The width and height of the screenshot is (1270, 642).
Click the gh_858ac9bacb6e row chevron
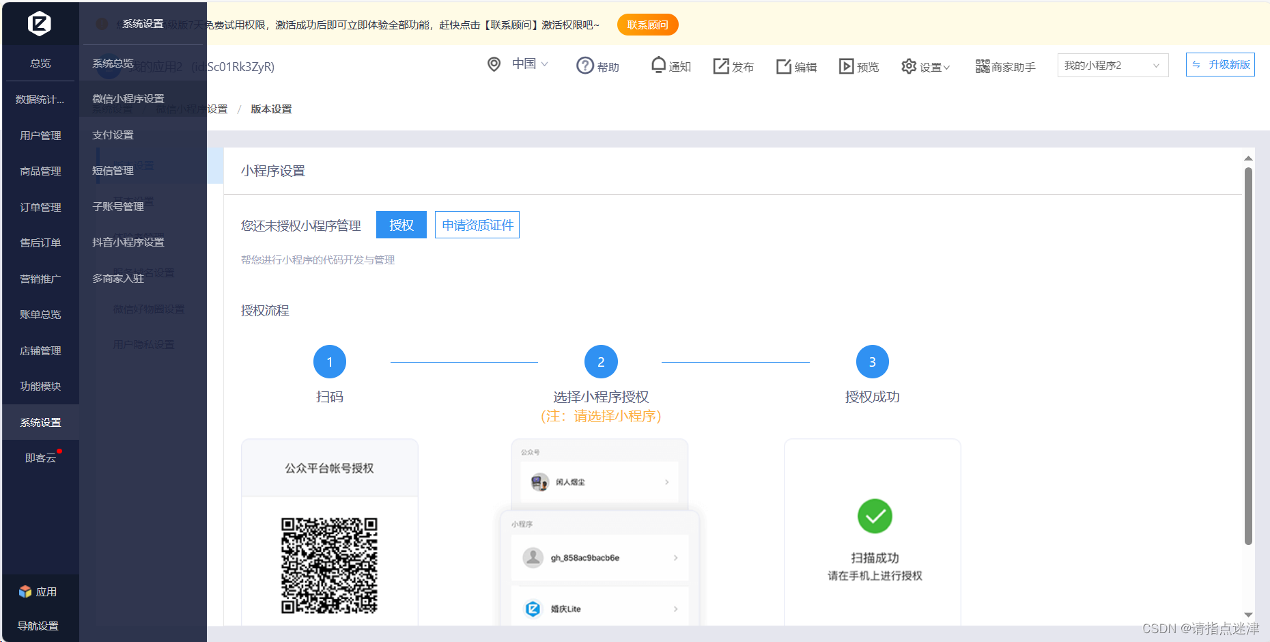pyautogui.click(x=675, y=558)
